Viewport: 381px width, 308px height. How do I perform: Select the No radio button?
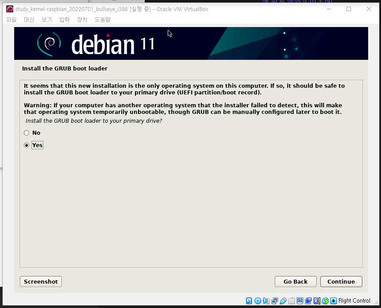point(27,133)
